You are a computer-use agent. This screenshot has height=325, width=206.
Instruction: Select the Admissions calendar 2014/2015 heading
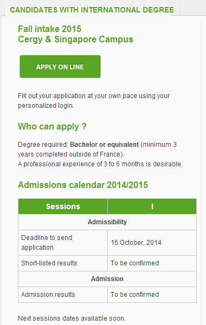click(83, 185)
